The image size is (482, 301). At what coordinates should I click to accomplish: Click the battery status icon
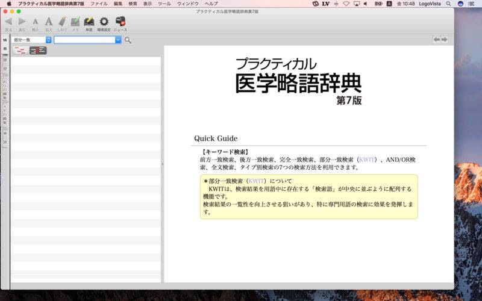[378, 4]
